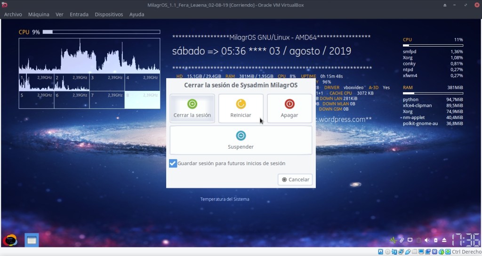The image size is (482, 256).
Task: Click the main CPU history graph
Action: (89, 56)
